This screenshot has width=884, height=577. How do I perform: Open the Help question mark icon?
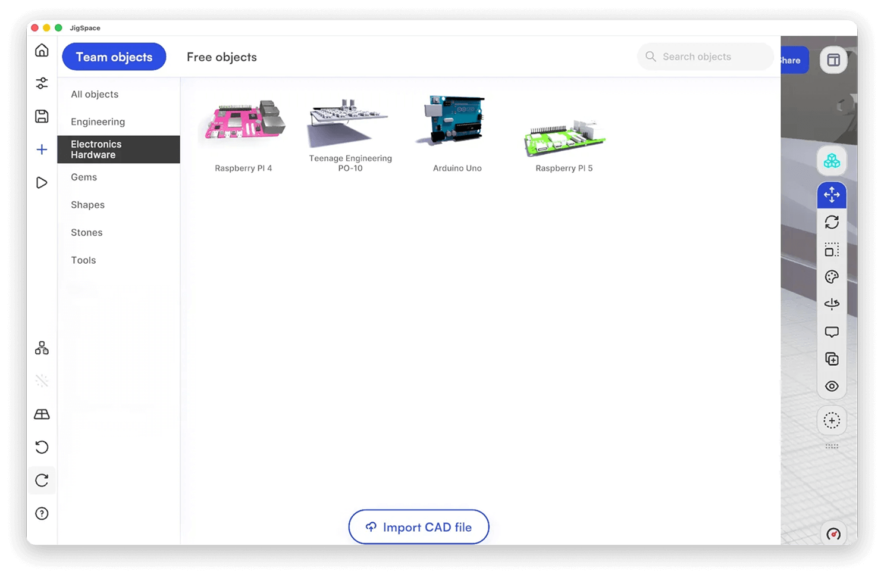42,514
